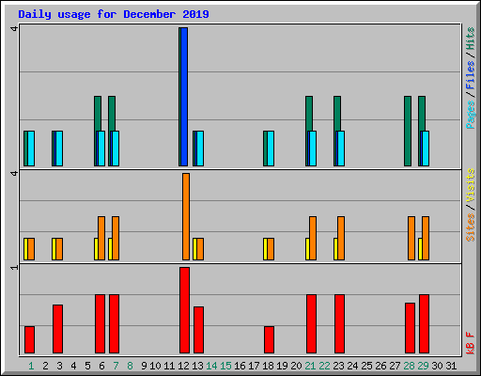Screen dimensions: 481x376
Task: Select day label "2" on the x-axis
Action: [45, 366]
